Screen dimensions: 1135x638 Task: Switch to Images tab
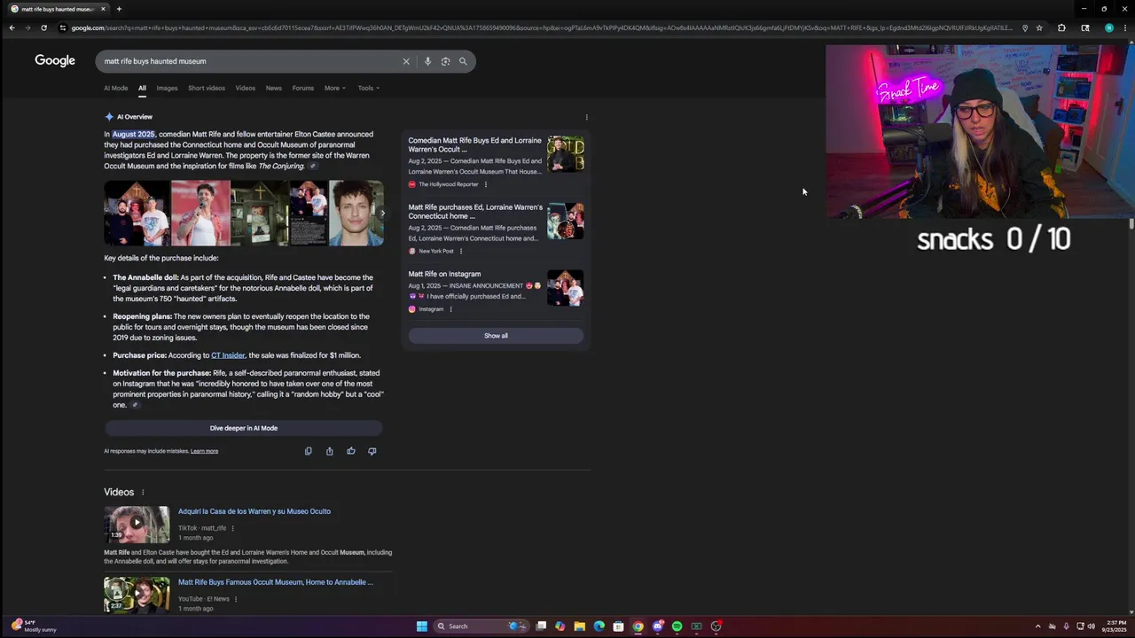pos(167,88)
